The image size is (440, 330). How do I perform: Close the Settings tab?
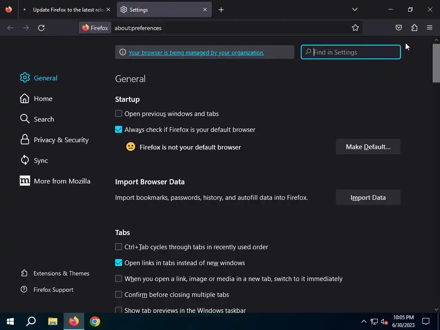[205, 9]
